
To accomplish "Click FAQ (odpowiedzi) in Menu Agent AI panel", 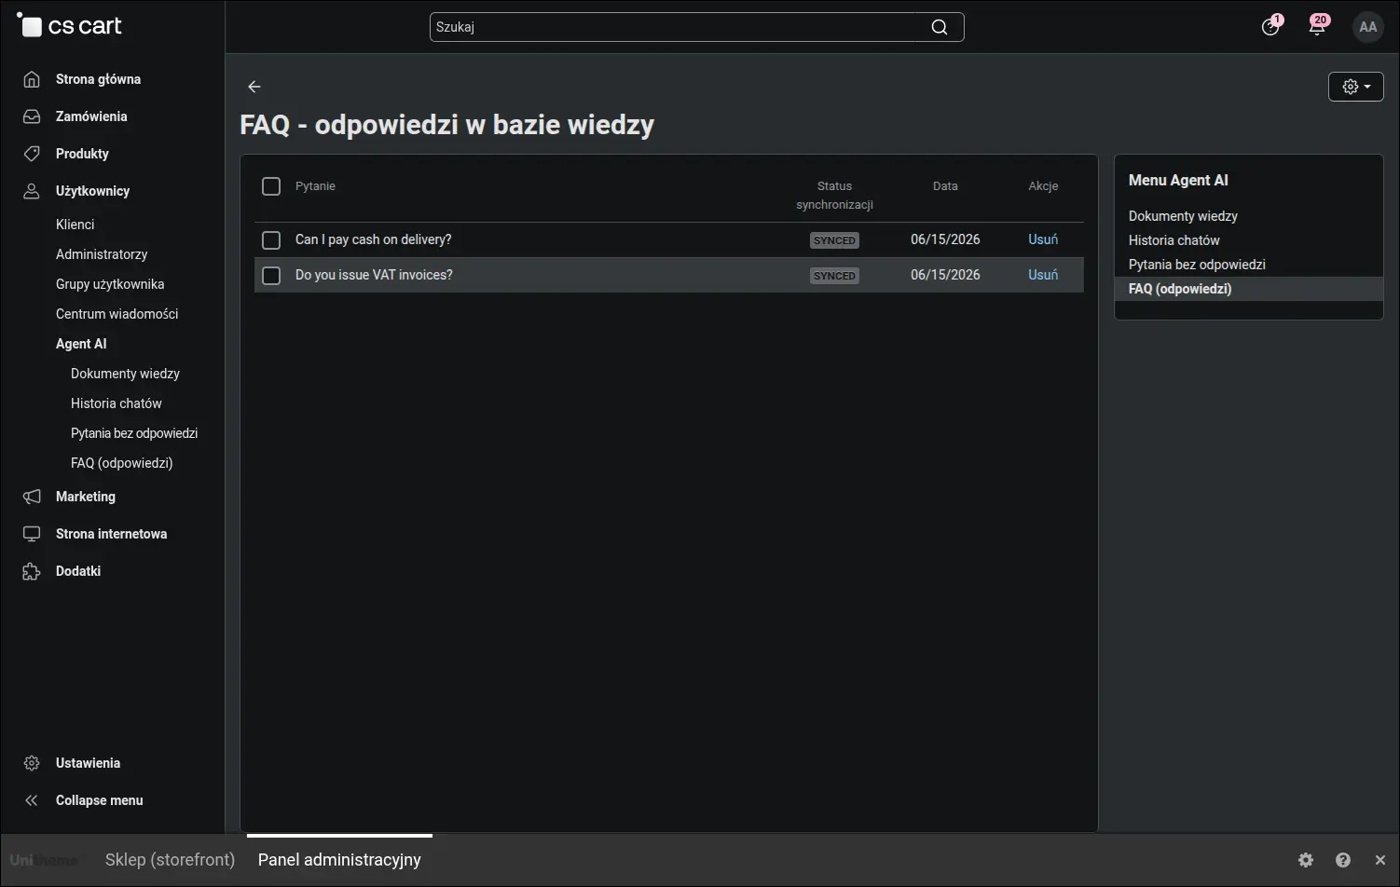I will point(1180,289).
